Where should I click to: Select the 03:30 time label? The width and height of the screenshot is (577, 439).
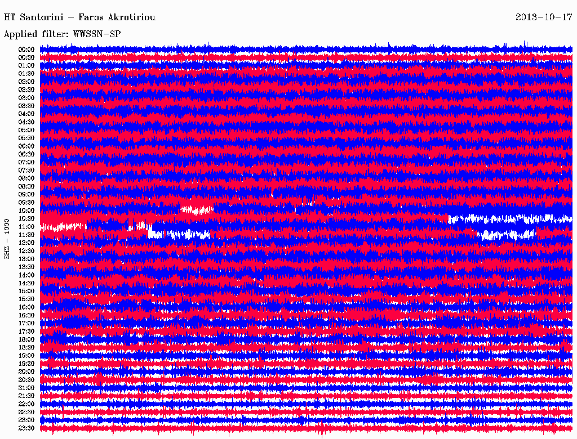(26, 106)
